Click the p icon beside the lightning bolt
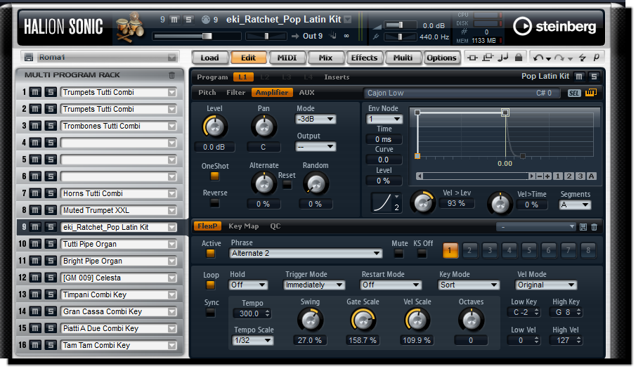636x369 pixels. point(596,57)
